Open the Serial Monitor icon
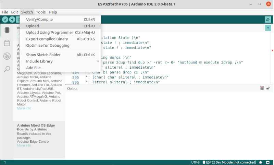 [x=267, y=20]
